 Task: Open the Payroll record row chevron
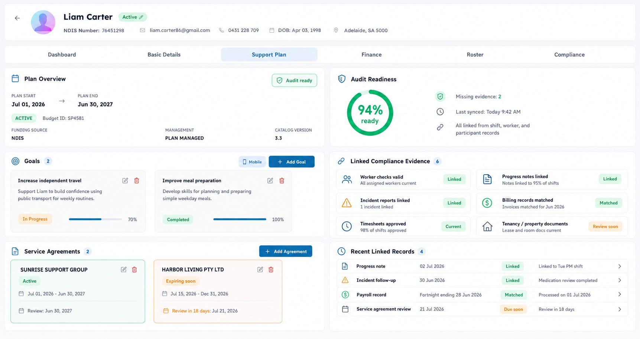pos(620,294)
